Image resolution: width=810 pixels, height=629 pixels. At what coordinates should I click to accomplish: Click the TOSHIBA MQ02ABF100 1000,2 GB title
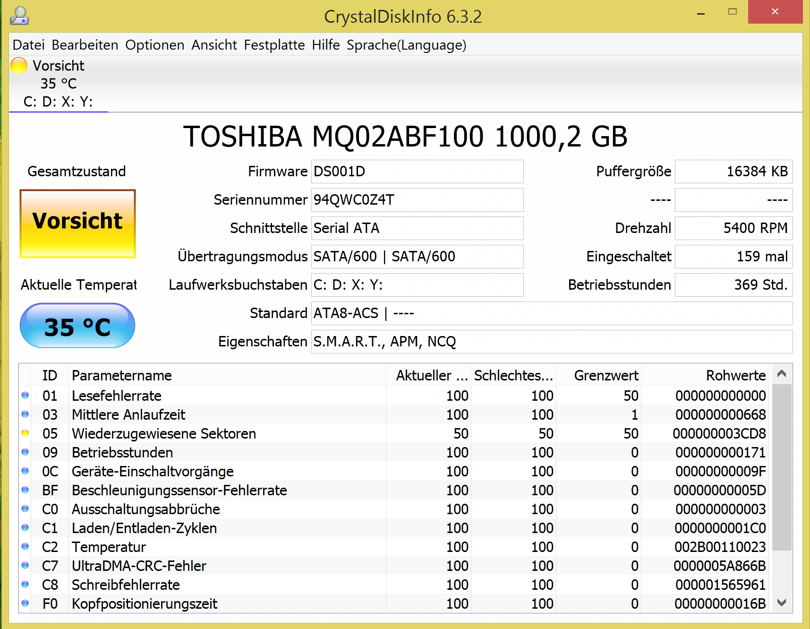click(x=405, y=137)
